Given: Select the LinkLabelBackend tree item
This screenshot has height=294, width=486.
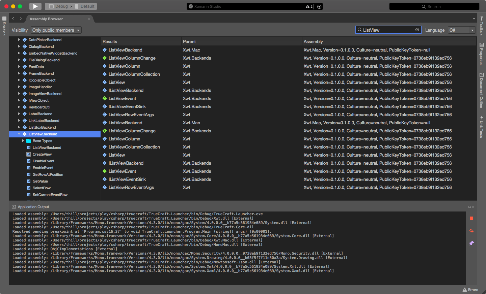Looking at the screenshot, I should point(44,121).
